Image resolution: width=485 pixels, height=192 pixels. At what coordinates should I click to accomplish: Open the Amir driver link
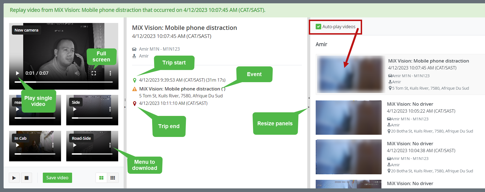pos(144,56)
